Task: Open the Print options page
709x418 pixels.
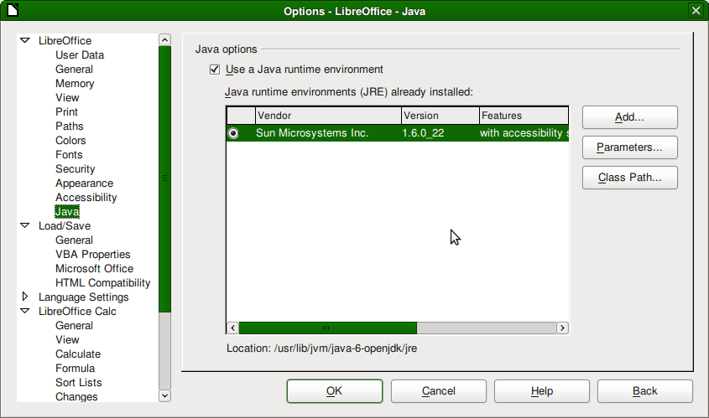Action: pos(66,112)
